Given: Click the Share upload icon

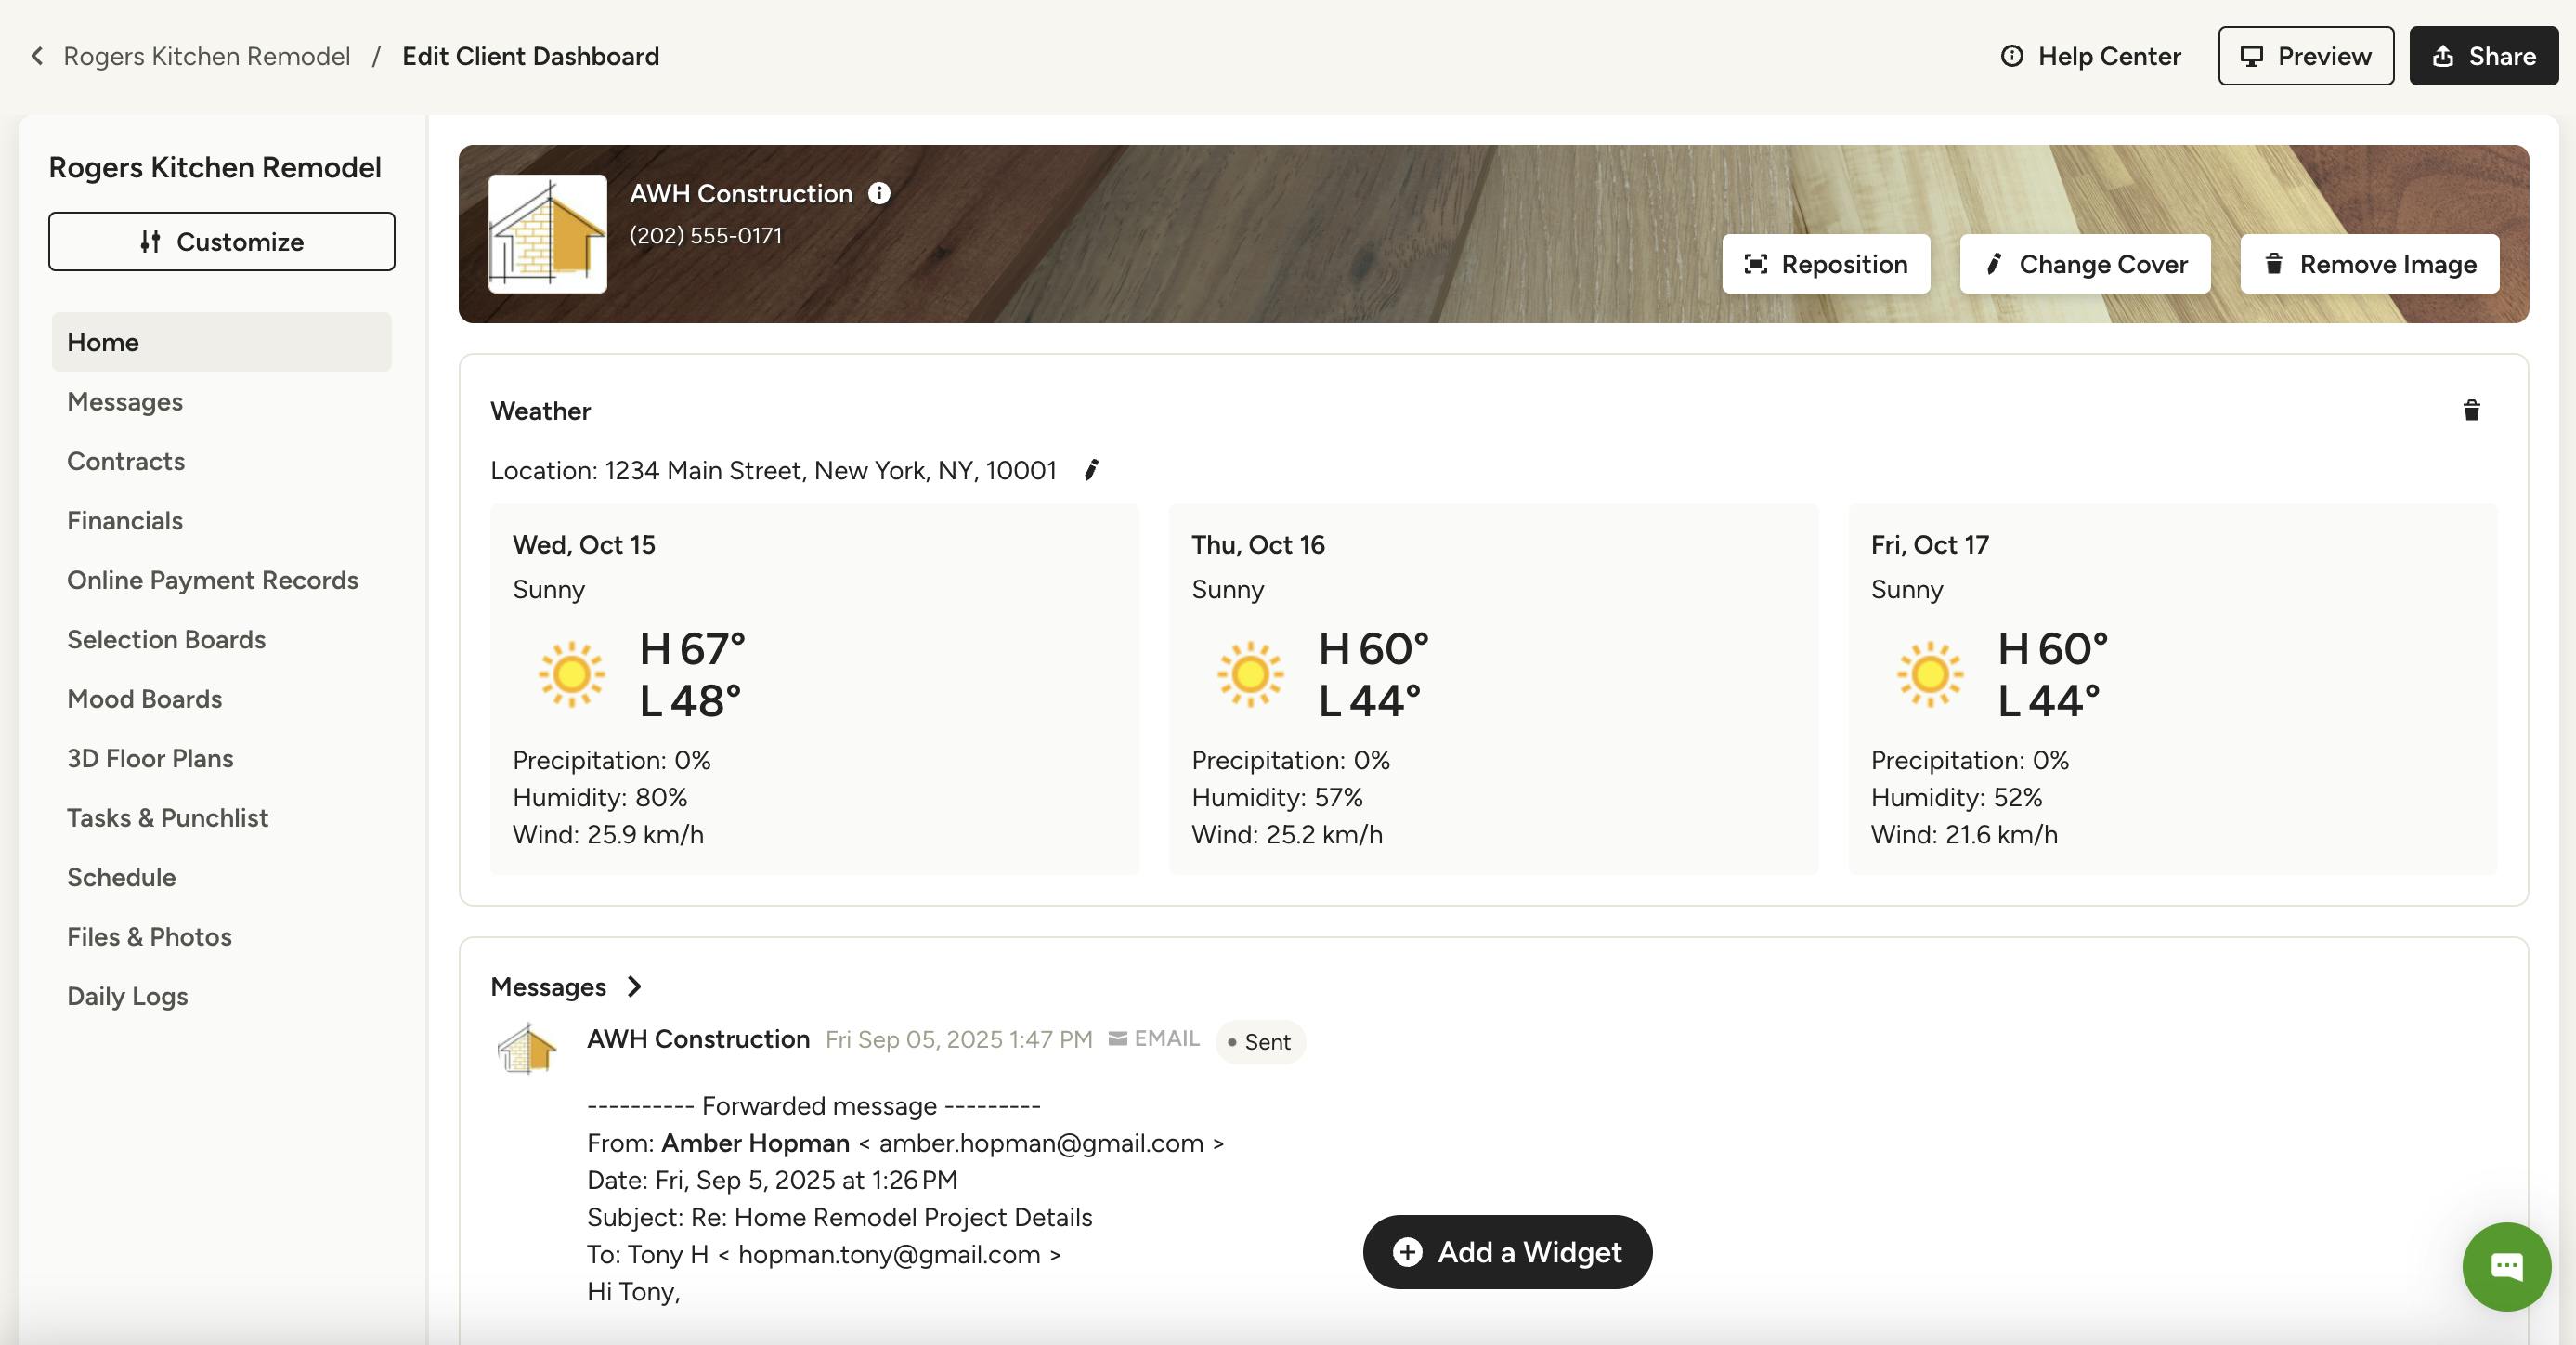Looking at the screenshot, I should click(2443, 56).
